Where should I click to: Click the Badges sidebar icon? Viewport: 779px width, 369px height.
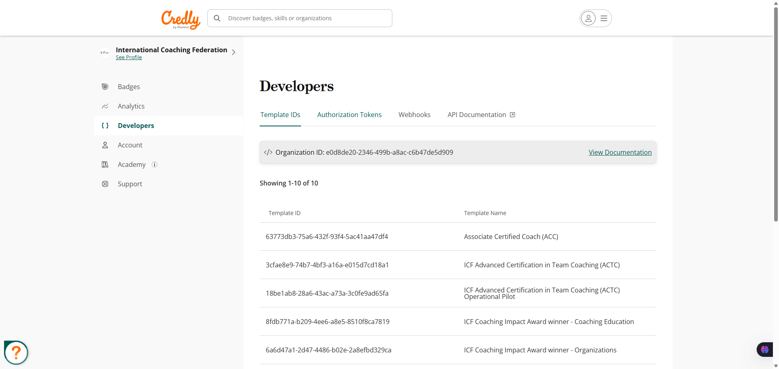point(105,87)
